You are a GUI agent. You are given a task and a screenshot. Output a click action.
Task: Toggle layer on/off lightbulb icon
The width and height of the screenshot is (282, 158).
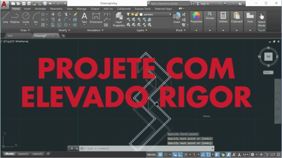tap(128, 14)
